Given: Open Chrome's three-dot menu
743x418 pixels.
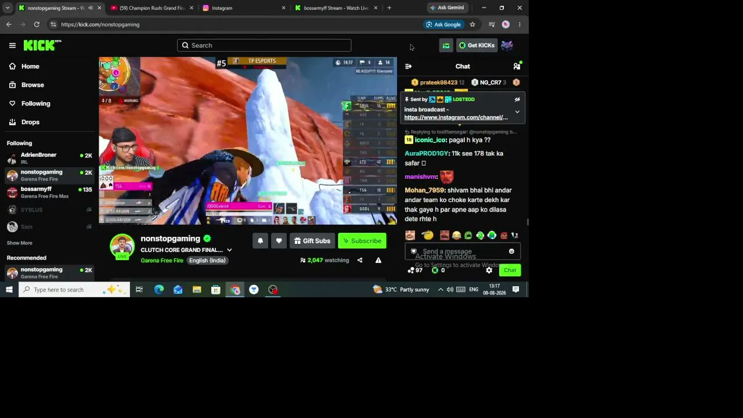Looking at the screenshot, I should click(520, 24).
